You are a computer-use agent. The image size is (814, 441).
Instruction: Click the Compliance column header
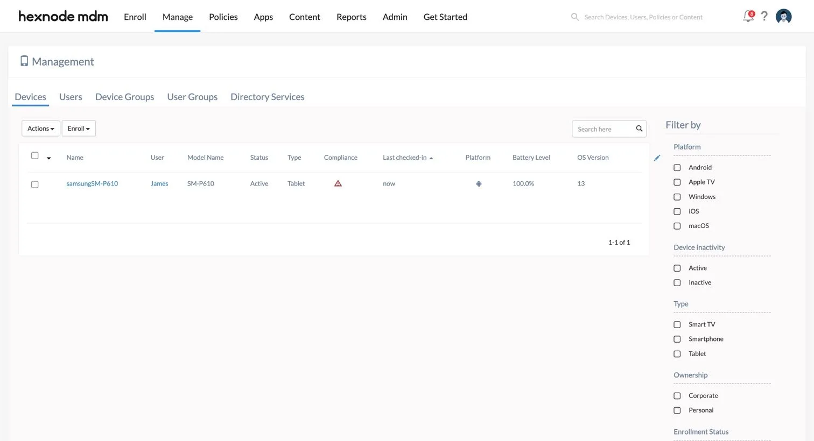coord(341,158)
